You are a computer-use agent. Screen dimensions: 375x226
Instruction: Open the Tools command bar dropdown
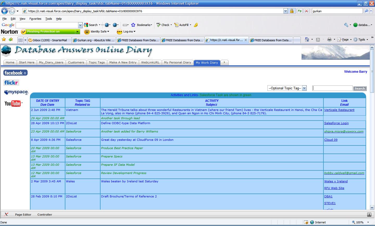(361, 39)
